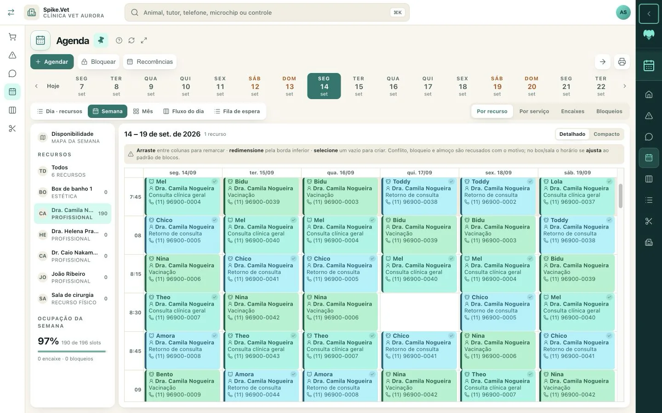662x413 pixels.
Task: Click the AS user avatar
Action: click(623, 12)
